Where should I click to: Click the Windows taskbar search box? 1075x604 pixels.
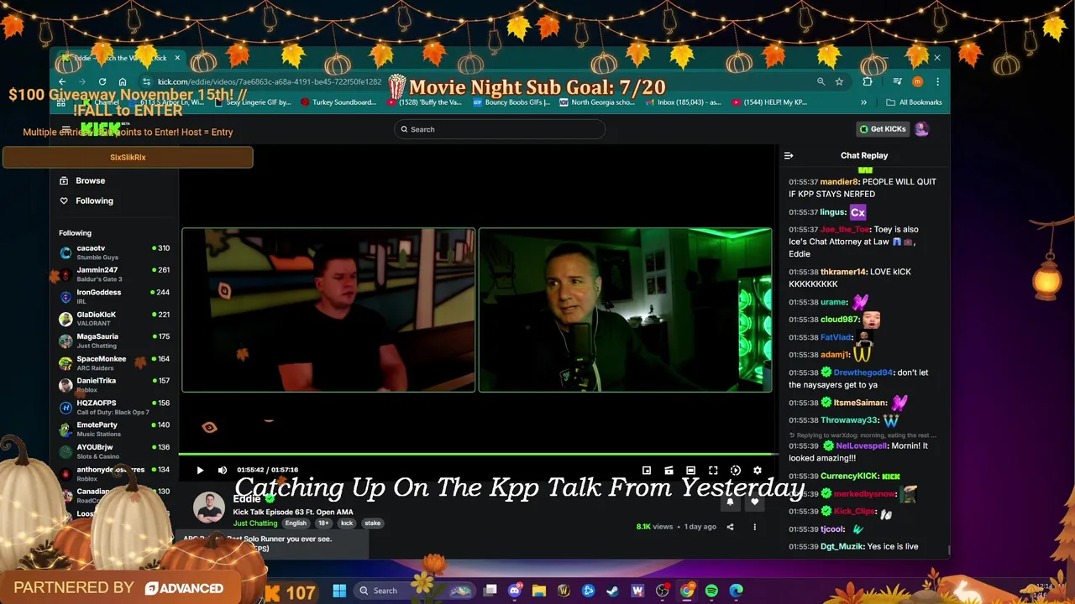click(x=416, y=591)
